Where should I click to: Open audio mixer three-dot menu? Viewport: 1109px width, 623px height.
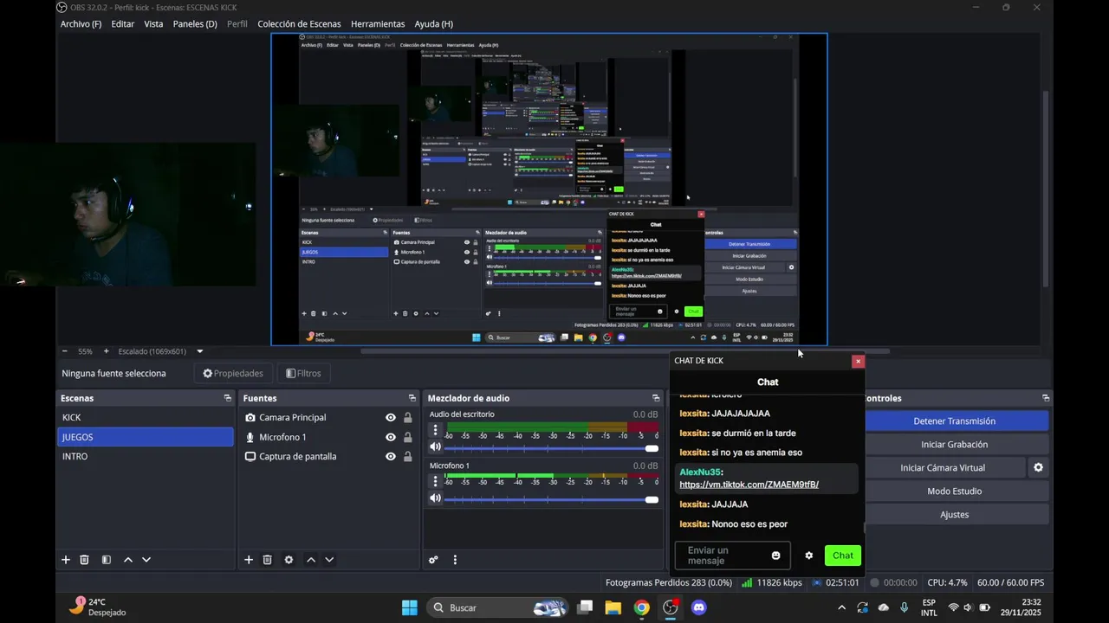455,560
